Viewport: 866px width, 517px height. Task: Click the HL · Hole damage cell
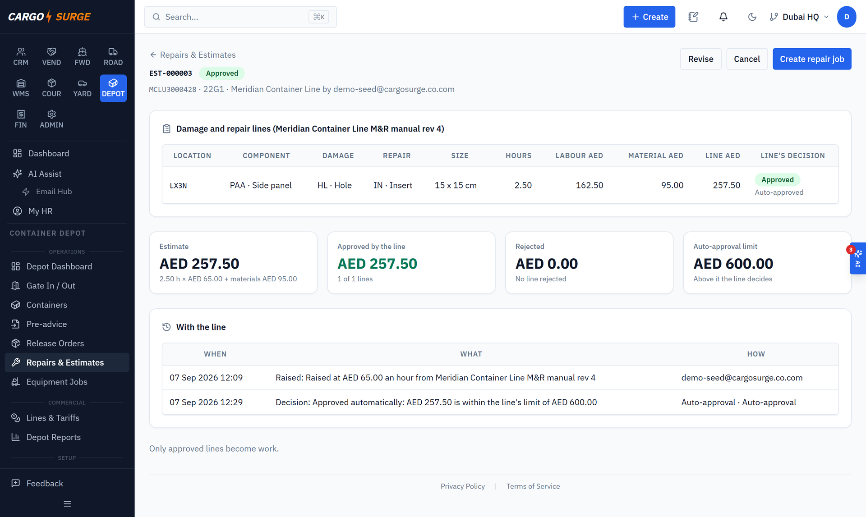tap(334, 185)
